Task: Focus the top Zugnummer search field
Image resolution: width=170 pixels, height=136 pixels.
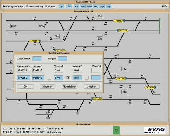Action: pos(37,59)
